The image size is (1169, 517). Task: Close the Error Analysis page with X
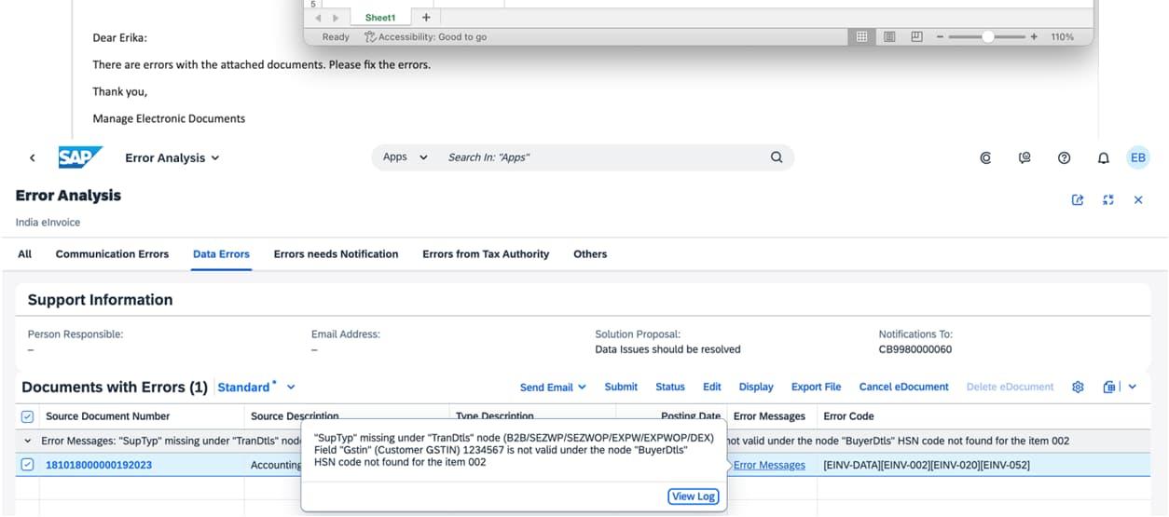[x=1138, y=200]
